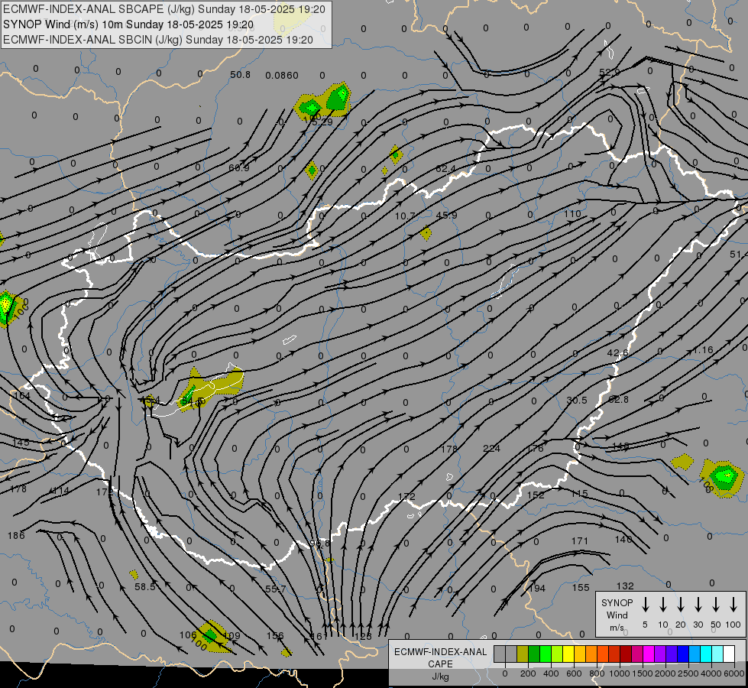The image size is (748, 688).
Task: Click the map value 140
Action: click(623, 539)
